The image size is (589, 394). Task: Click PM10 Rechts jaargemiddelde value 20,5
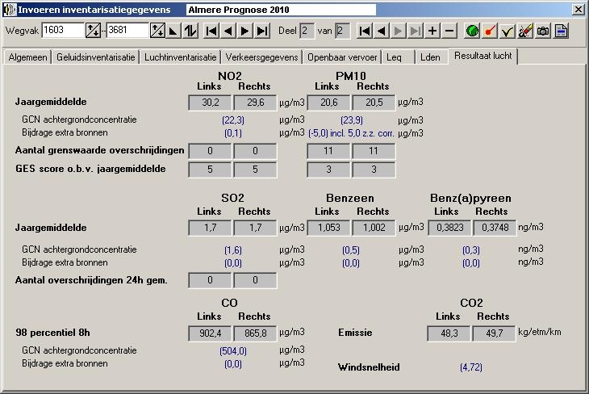(x=374, y=103)
